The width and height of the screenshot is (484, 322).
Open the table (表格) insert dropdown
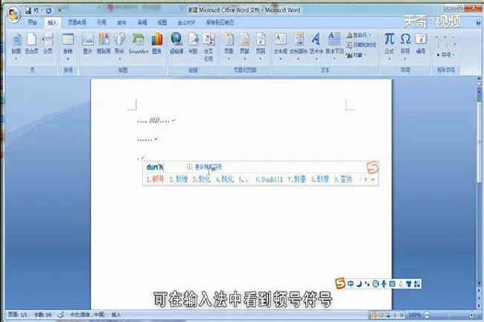[68, 46]
